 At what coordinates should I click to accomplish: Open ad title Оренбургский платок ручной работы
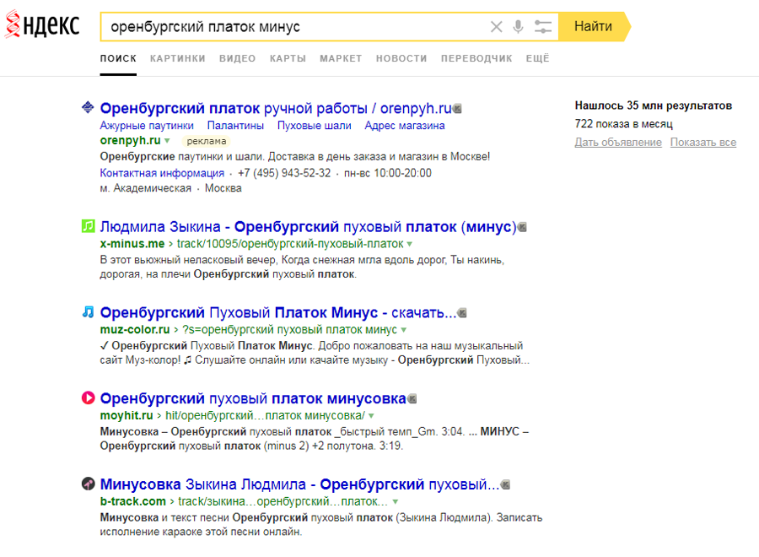tap(276, 109)
